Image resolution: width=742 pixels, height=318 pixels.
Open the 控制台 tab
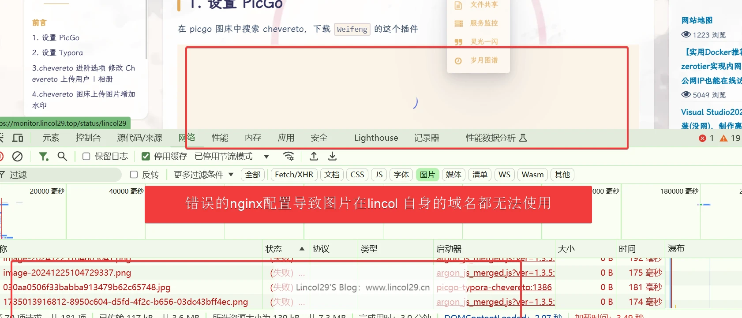click(88, 138)
